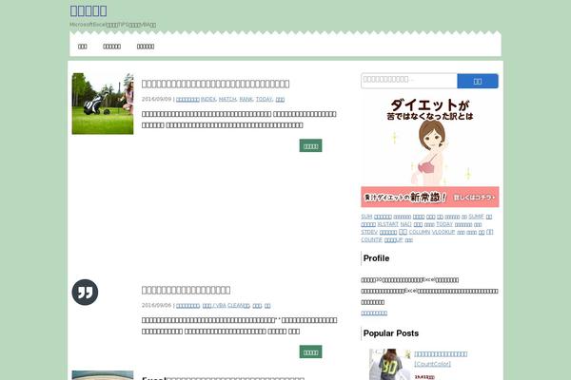Screen dimensions: 571x380
Task: Click the pink diet ad call-to-action strip
Action: point(430,197)
